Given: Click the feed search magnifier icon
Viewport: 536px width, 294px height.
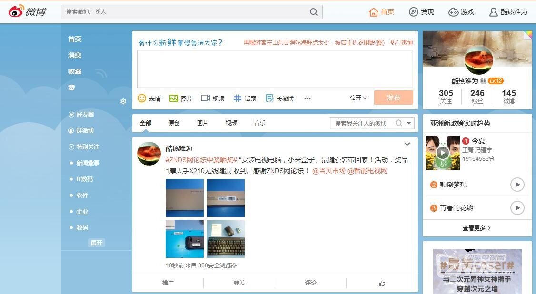Looking at the screenshot, I should point(398,123).
